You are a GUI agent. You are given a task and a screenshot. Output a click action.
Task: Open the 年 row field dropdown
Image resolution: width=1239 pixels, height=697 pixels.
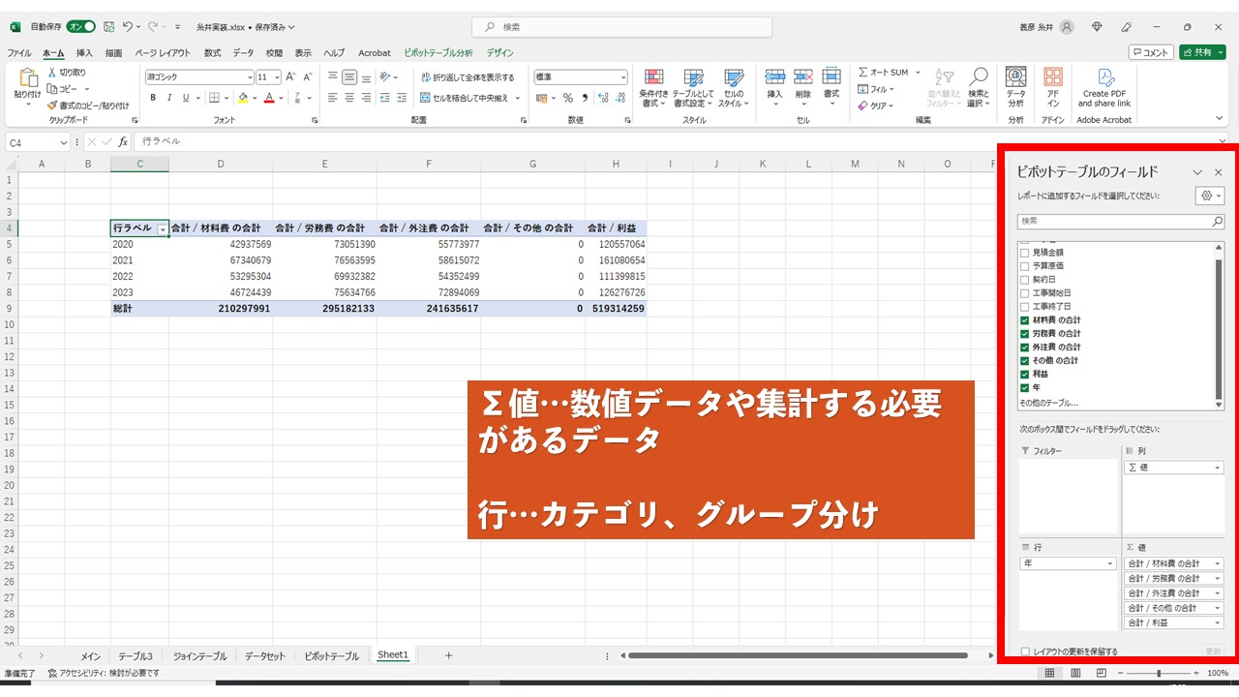pyautogui.click(x=1110, y=563)
